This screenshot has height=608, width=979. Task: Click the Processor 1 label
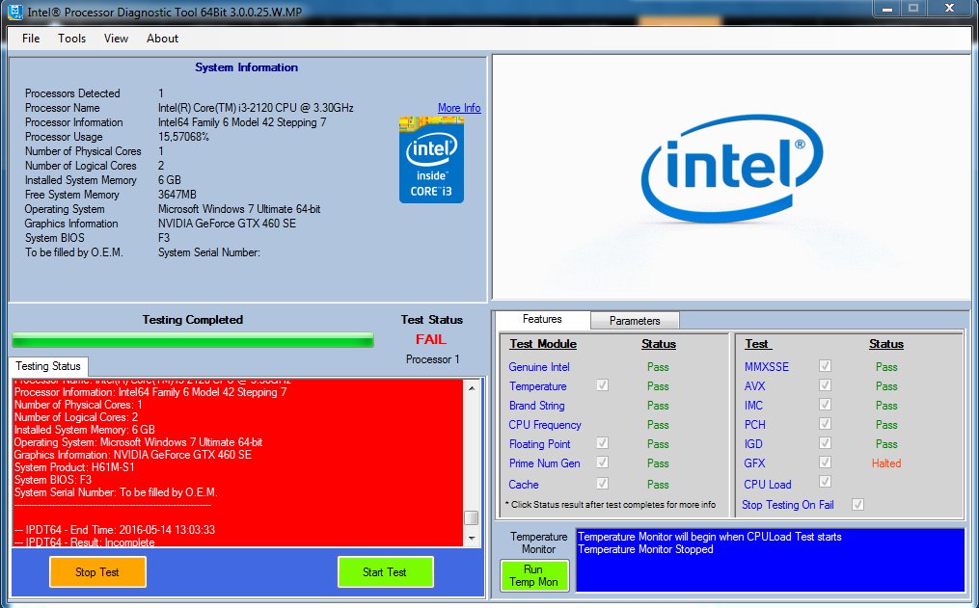tap(433, 359)
